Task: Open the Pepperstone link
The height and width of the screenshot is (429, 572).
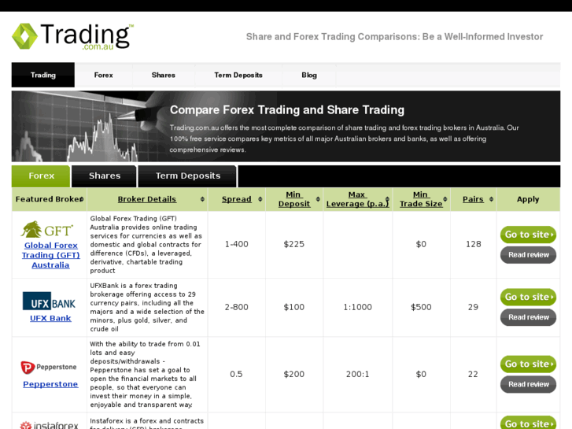Action: 50,384
